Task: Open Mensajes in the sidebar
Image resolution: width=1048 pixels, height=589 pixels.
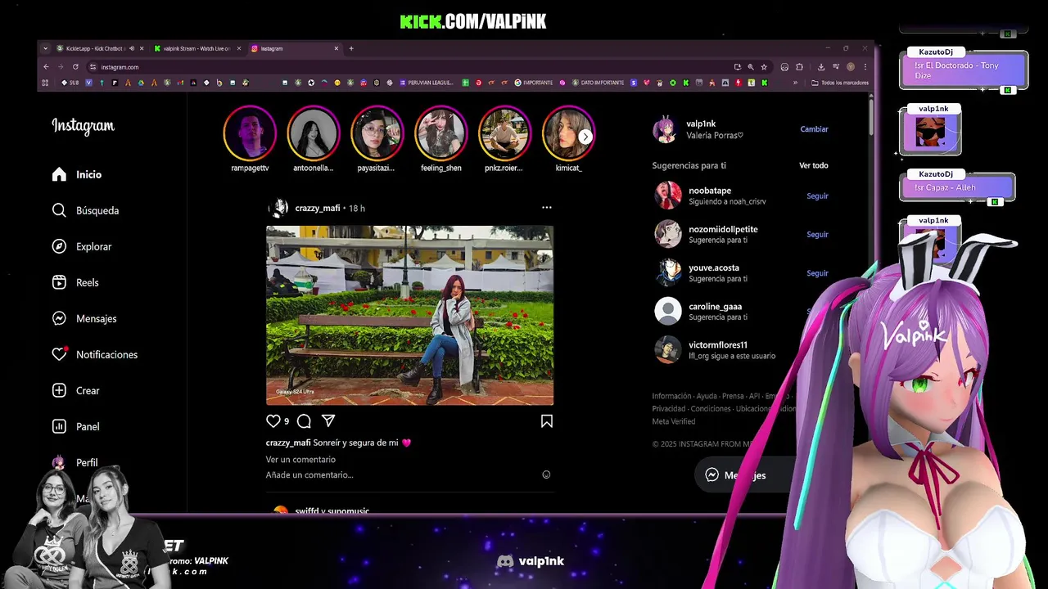Action: (84, 318)
